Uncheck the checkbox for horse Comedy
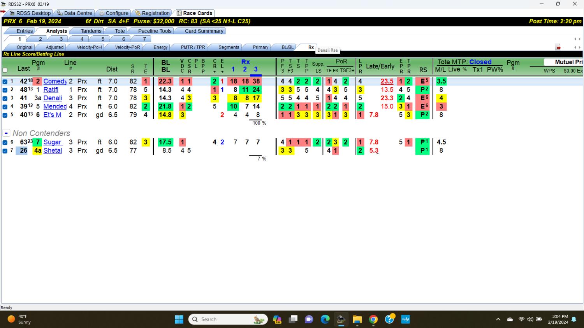584x328 pixels. coord(5,82)
